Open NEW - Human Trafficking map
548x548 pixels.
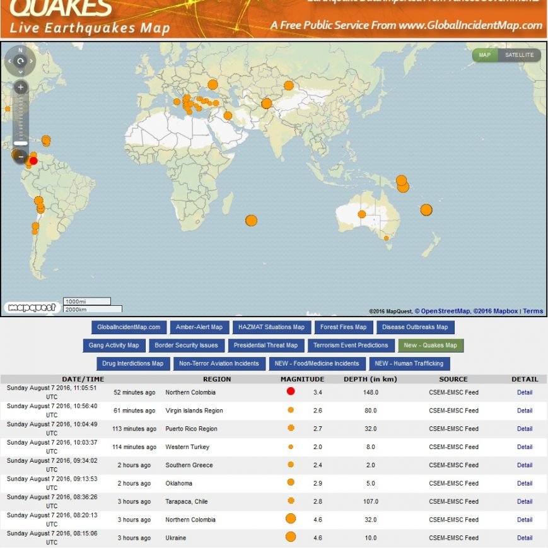409,363
